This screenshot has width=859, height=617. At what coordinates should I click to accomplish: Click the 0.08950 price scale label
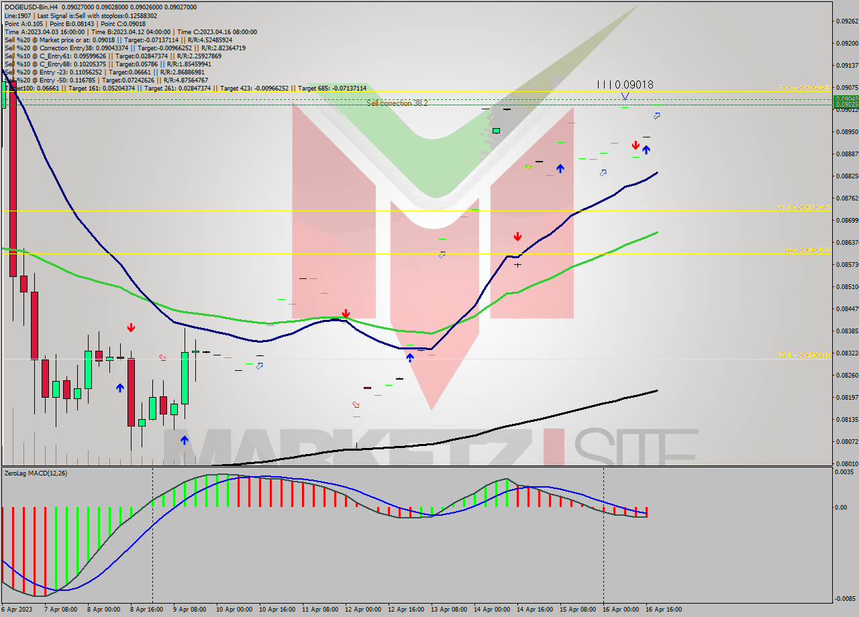[847, 132]
